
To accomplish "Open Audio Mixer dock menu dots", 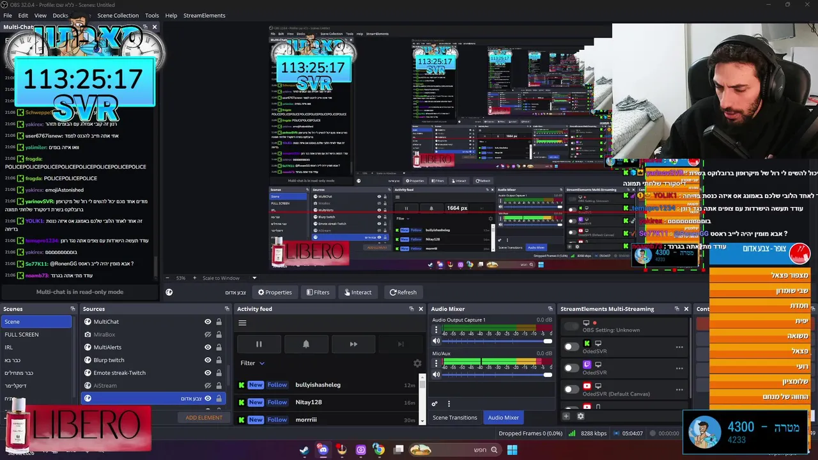I will tap(449, 404).
